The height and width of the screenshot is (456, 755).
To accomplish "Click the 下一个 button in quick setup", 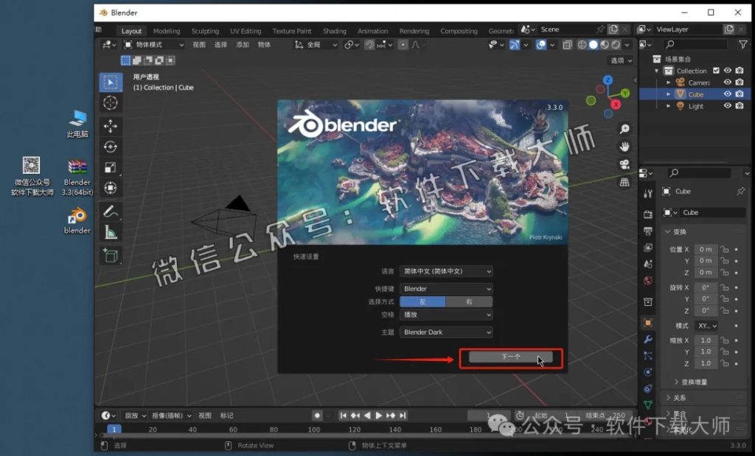I will (x=512, y=357).
